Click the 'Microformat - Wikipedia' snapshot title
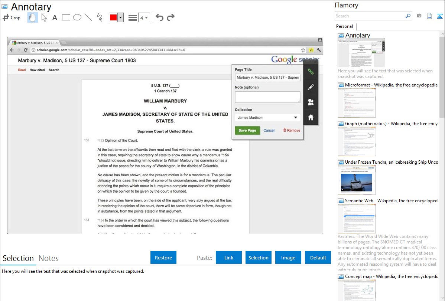 click(x=391, y=85)
